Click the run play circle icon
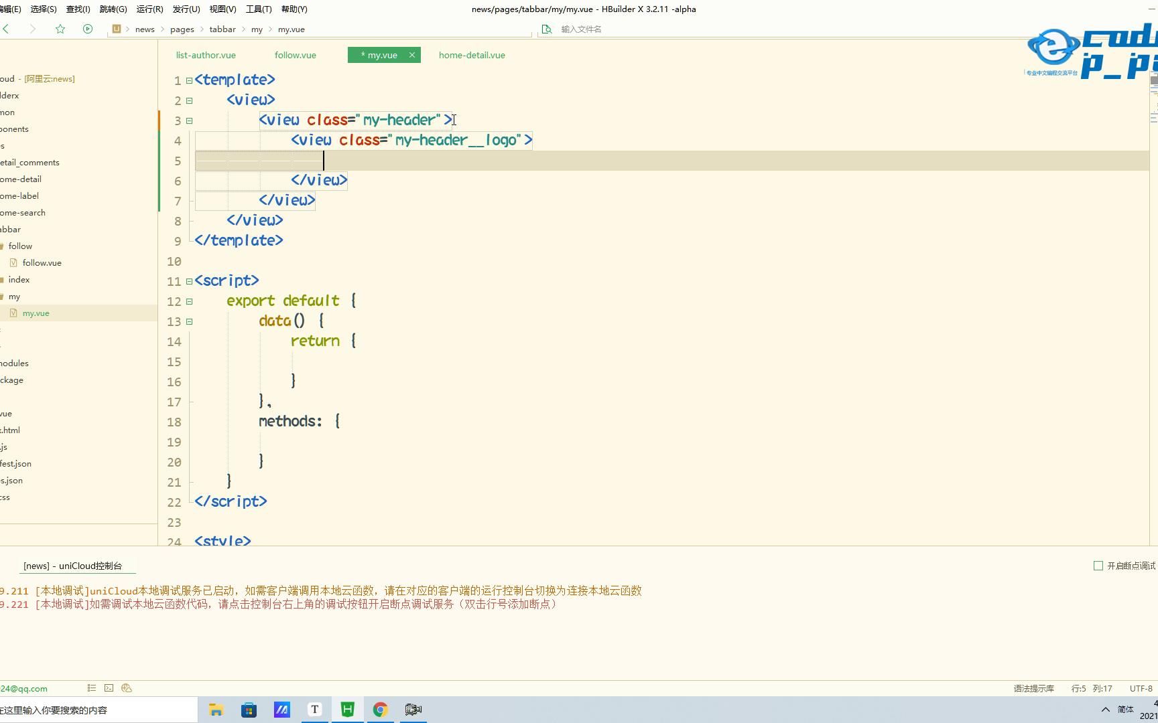This screenshot has height=723, width=1158. (x=88, y=29)
